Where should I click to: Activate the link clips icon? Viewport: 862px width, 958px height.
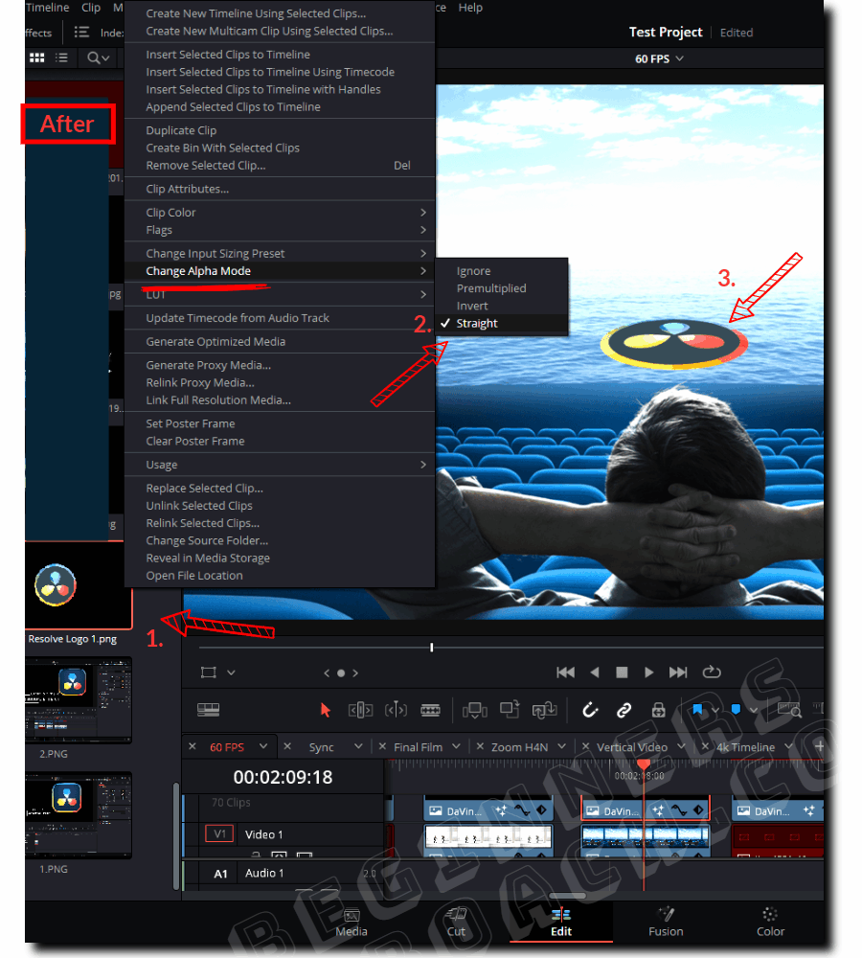point(624,709)
